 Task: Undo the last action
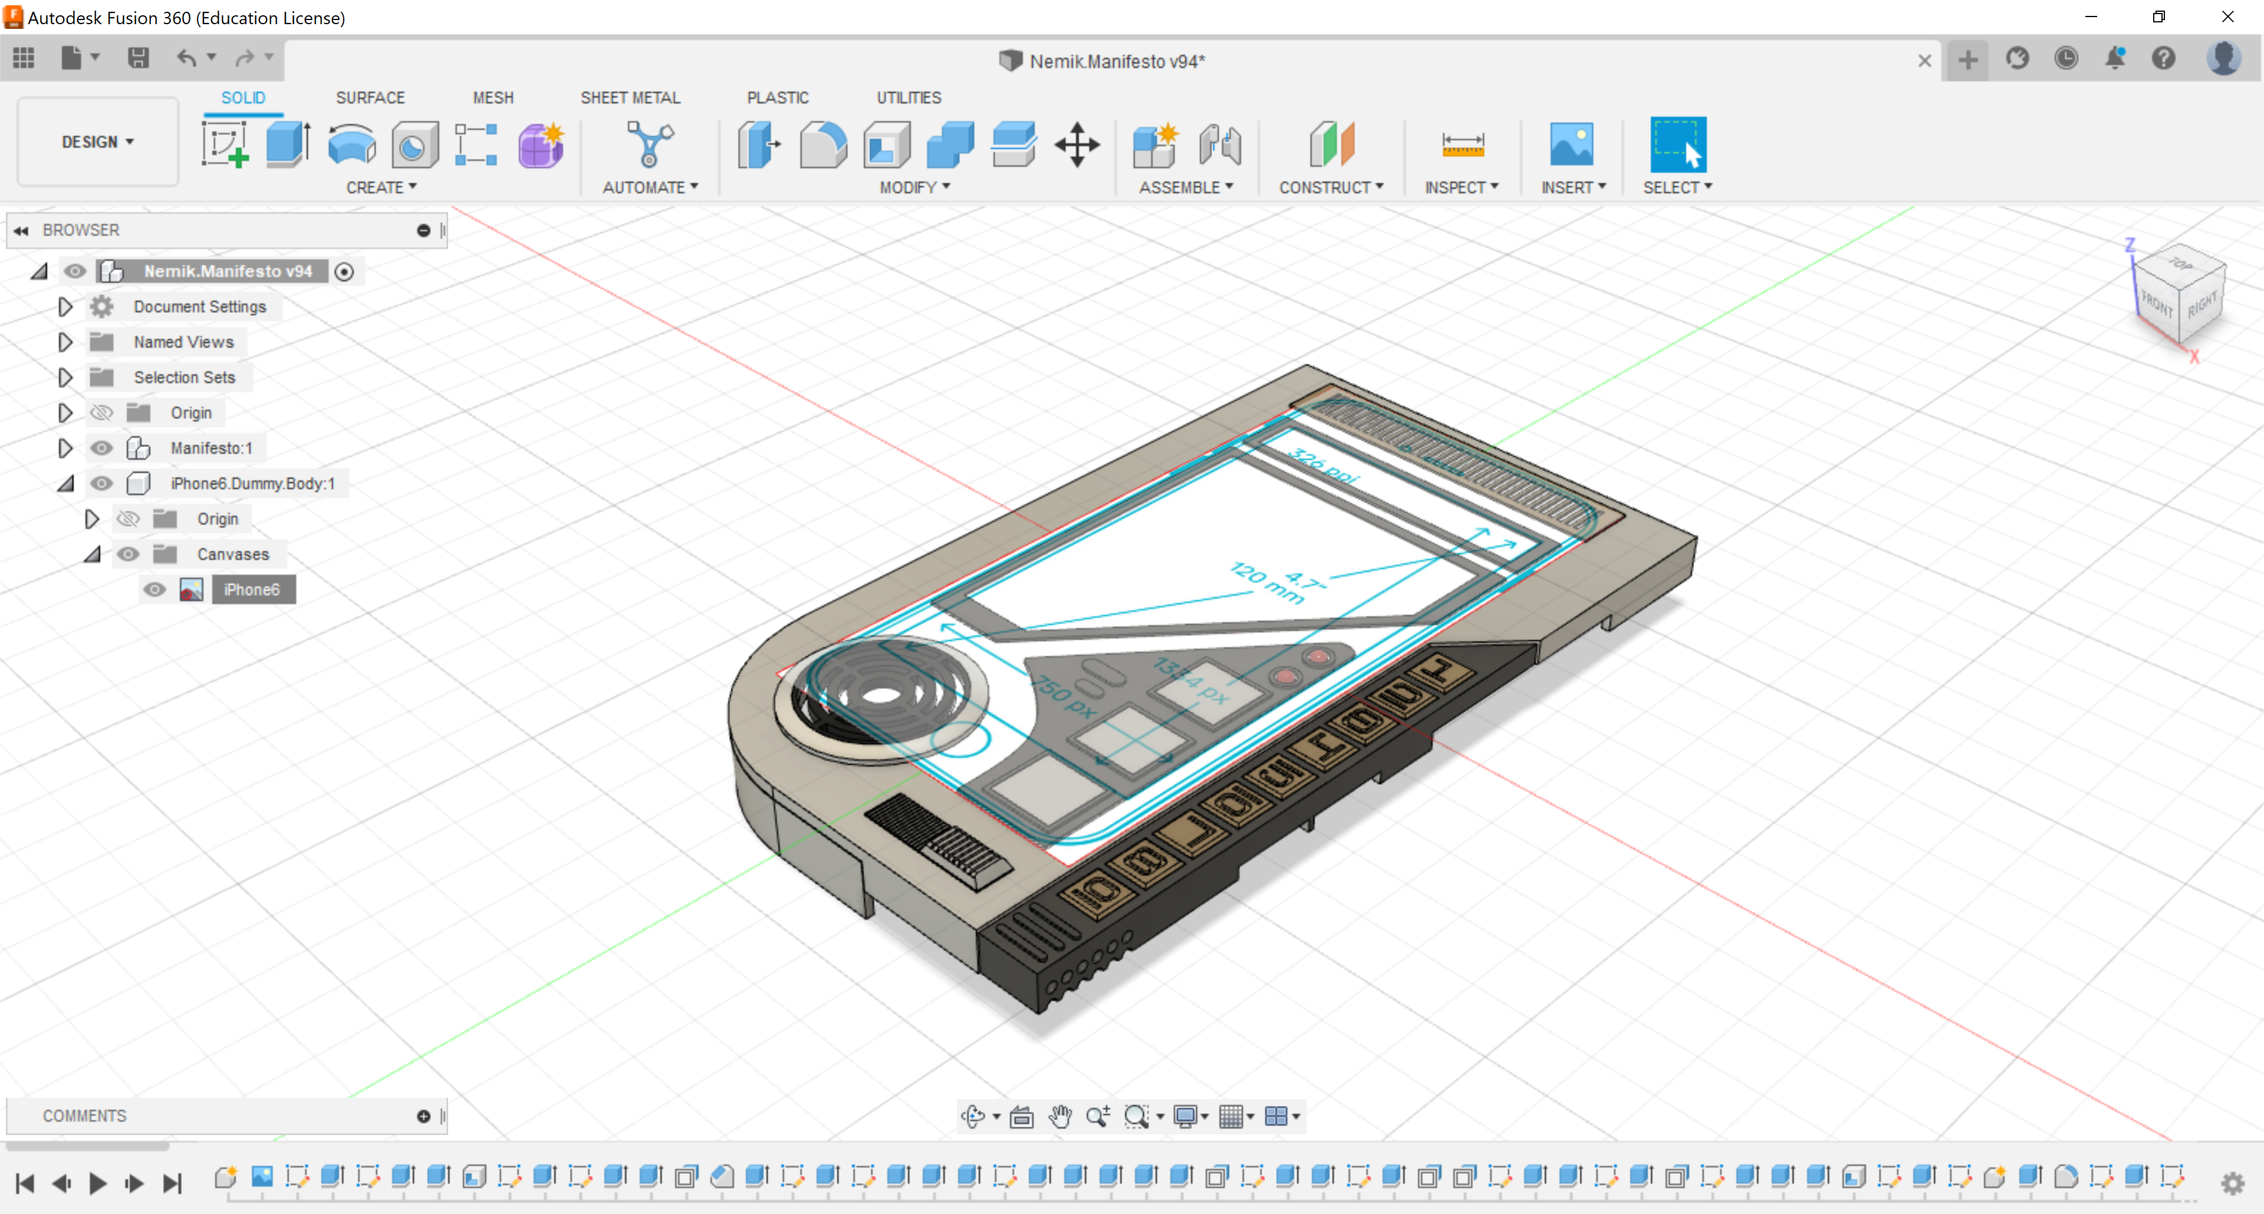pos(186,58)
